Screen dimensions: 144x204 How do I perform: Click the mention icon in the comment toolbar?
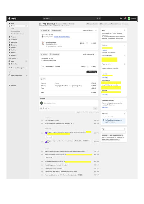[x=43, y=108]
